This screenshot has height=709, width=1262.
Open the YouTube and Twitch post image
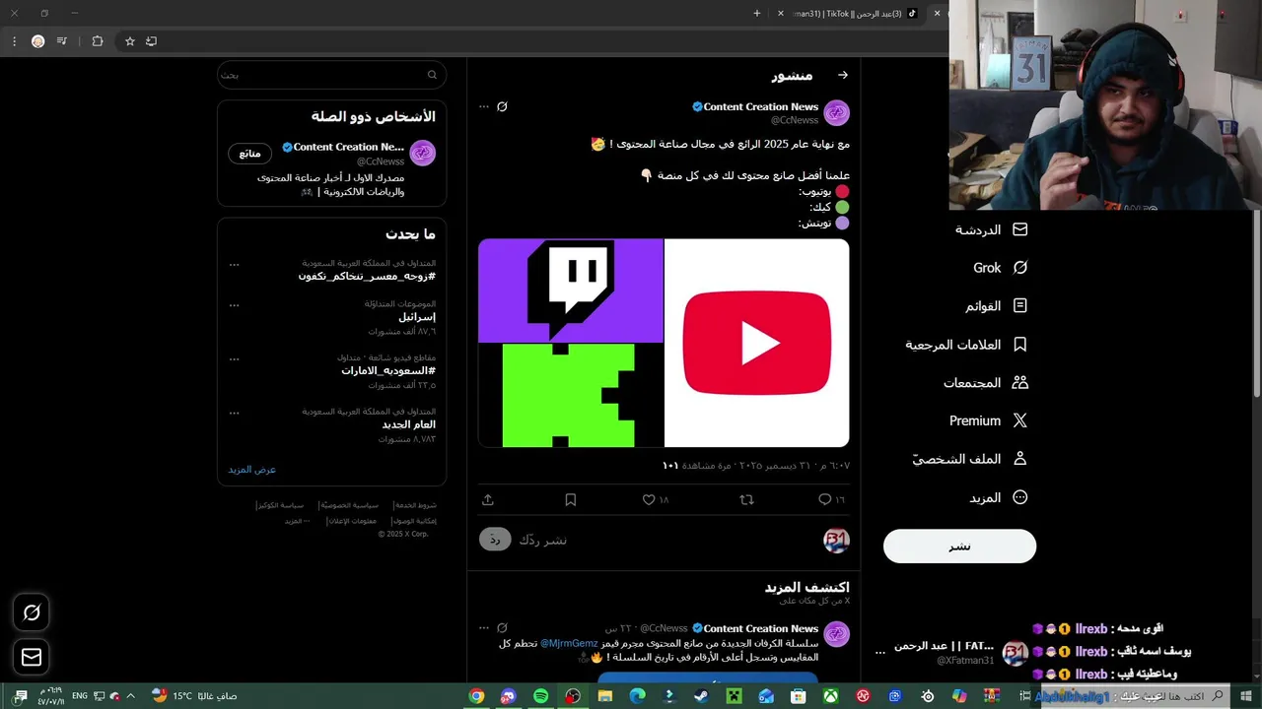pos(664,343)
